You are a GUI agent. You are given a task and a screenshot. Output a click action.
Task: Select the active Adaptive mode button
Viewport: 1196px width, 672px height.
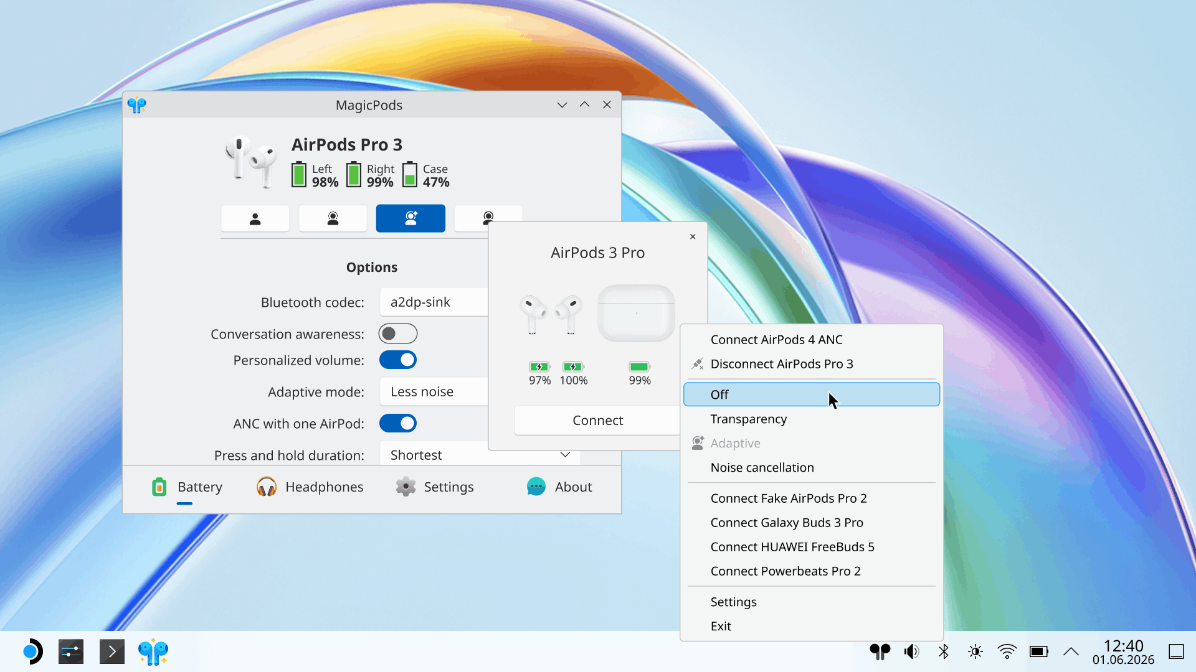pos(411,218)
